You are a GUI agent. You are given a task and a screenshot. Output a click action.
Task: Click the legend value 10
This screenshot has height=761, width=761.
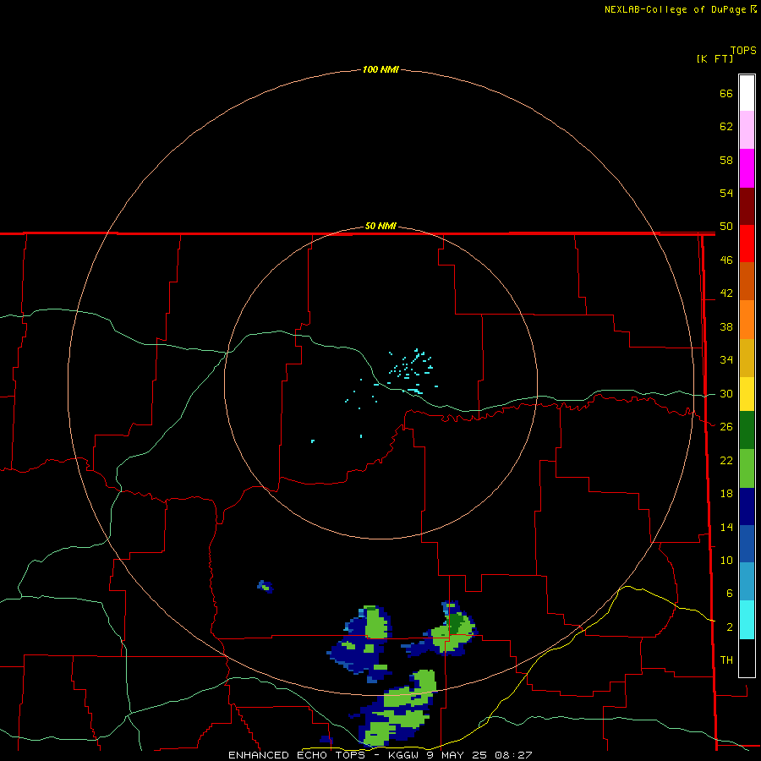coord(726,560)
